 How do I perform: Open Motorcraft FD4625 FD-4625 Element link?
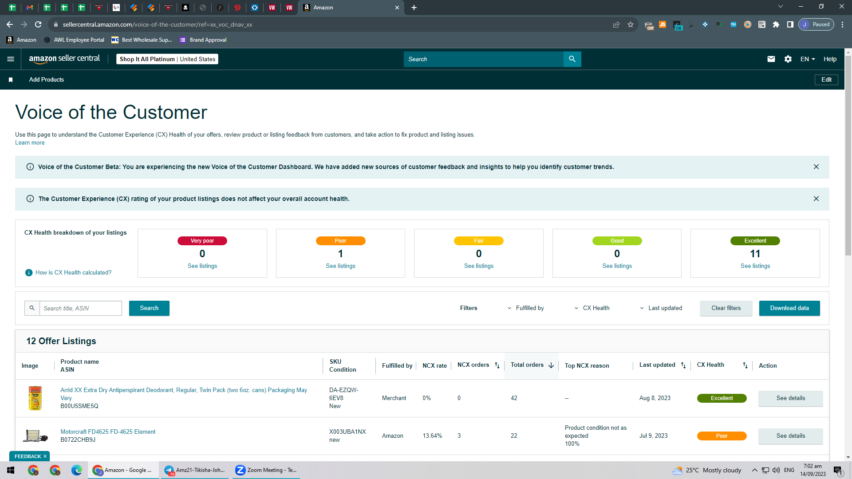pos(108,432)
